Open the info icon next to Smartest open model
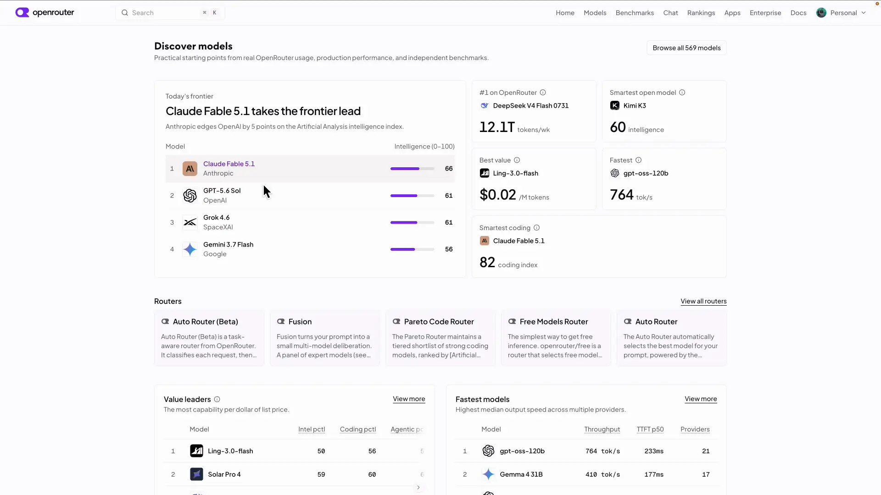Viewport: 881px width, 495px height. coord(682,93)
